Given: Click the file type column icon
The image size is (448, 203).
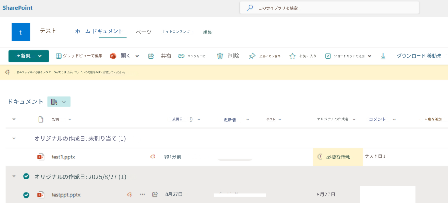Looking at the screenshot, I should tap(41, 120).
